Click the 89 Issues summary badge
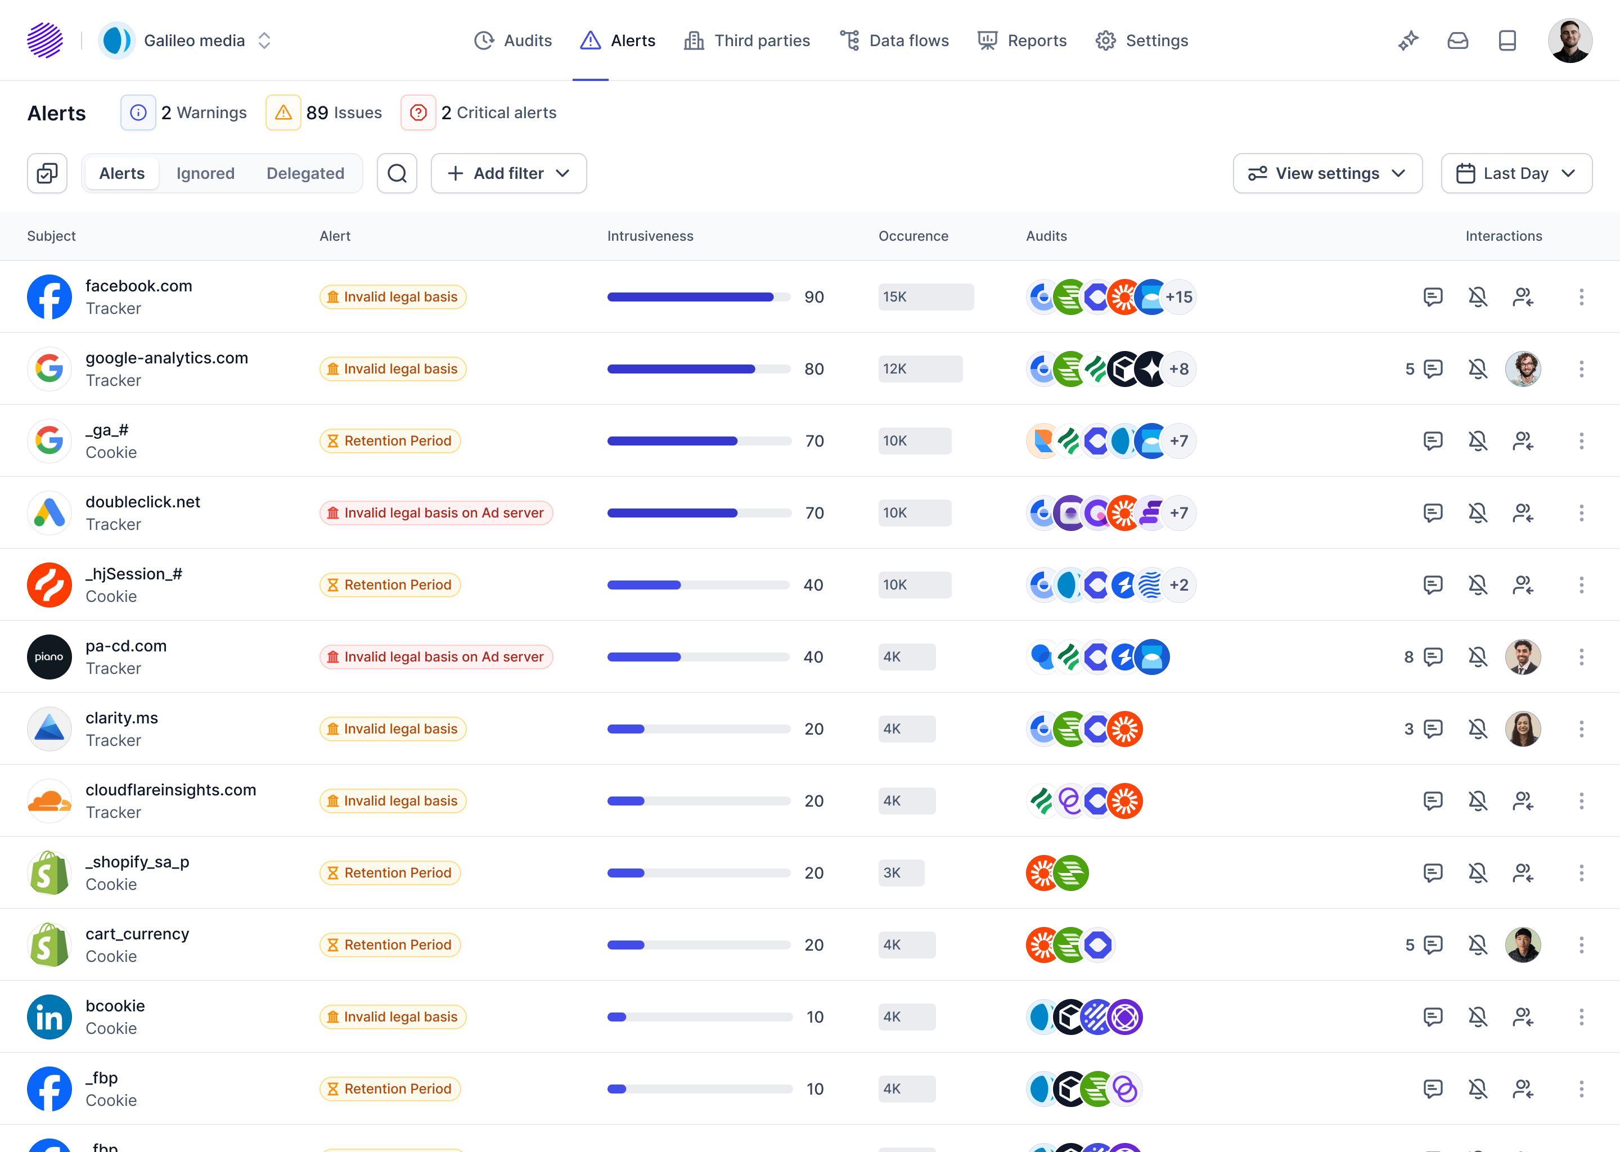This screenshot has height=1152, width=1620. click(x=324, y=113)
